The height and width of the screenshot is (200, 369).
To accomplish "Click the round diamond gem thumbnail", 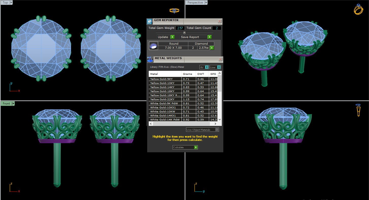I will (x=153, y=46).
